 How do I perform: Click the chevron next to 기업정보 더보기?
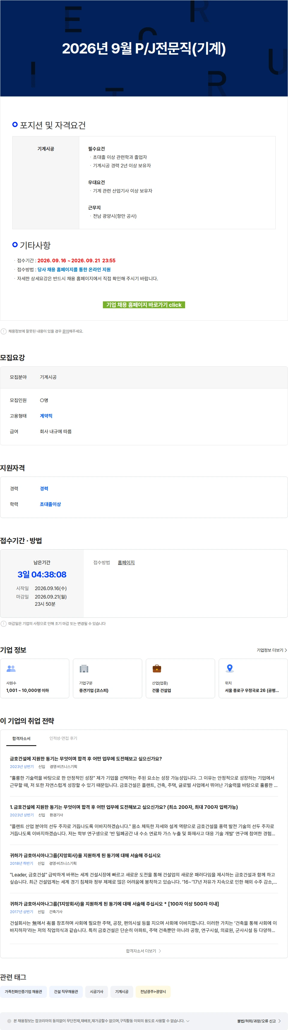coord(286,650)
